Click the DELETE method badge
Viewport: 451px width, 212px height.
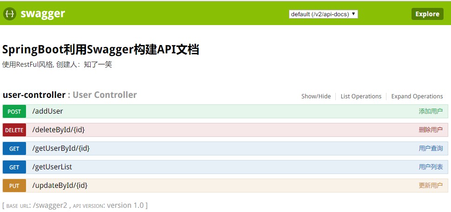click(x=14, y=130)
